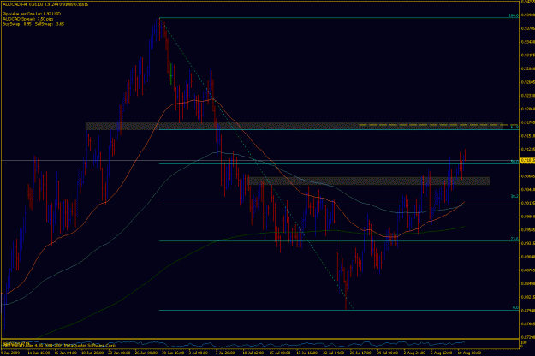The image size is (535, 356).
Task: Select the dotted green Fibonacci diagonal line
Action: (x=256, y=163)
